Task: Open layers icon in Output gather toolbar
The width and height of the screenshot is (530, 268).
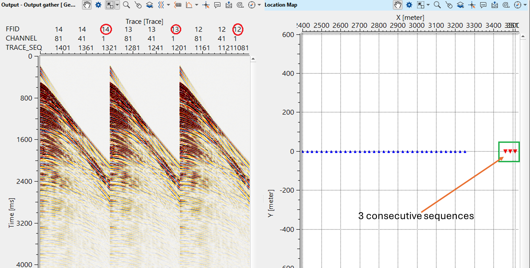Action: point(149,5)
